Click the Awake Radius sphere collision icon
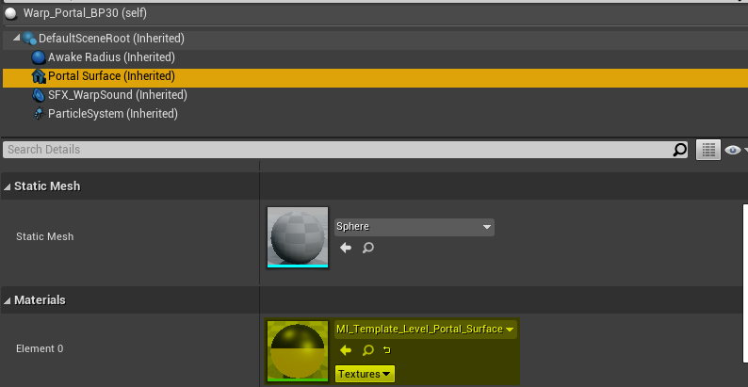Viewport: 748px width, 387px height. point(39,57)
